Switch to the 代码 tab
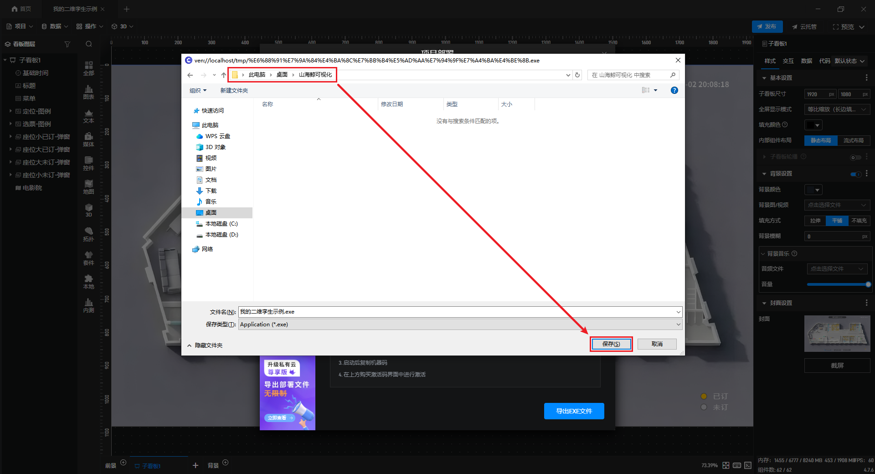The height and width of the screenshot is (474, 875). coord(824,61)
